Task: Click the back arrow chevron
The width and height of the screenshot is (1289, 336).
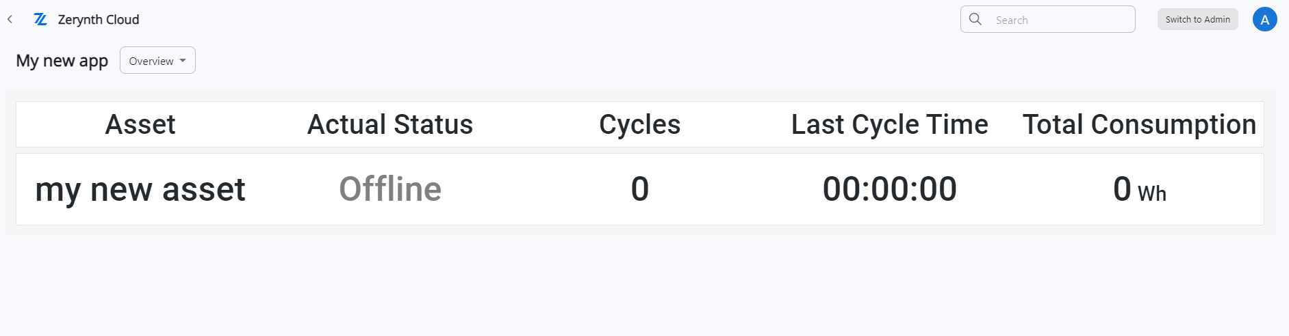Action: (10, 20)
